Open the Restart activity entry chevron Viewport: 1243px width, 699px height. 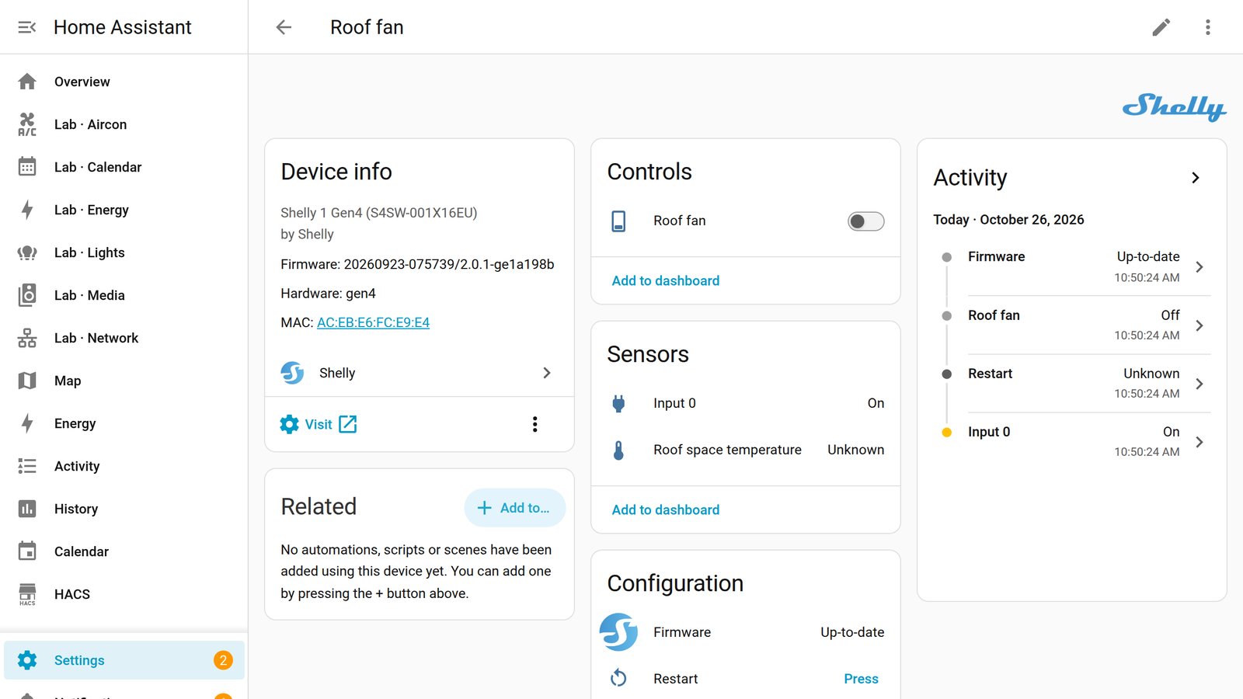tap(1199, 384)
